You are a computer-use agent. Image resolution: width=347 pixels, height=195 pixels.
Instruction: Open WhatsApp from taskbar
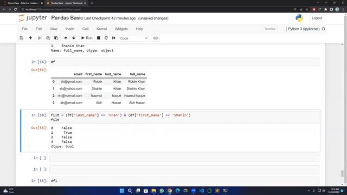click(x=162, y=191)
